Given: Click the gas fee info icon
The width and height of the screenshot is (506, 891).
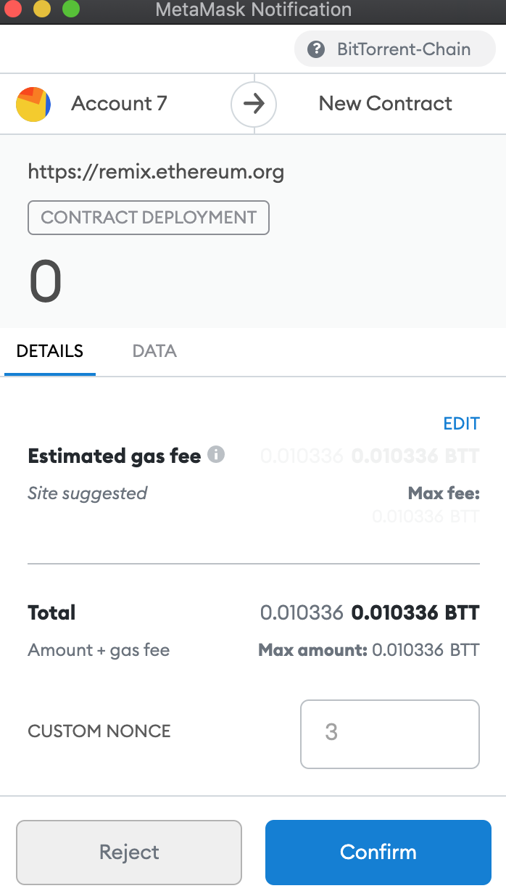Looking at the screenshot, I should tap(216, 455).
